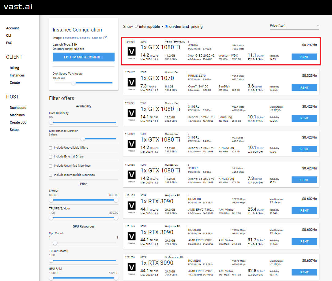Tick Include Unverified Machines checkbox

[x=51, y=166]
